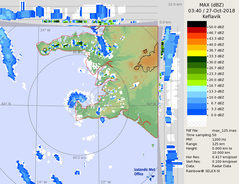
Task: Click the Icelandic Met Office text
Action: click(145, 172)
